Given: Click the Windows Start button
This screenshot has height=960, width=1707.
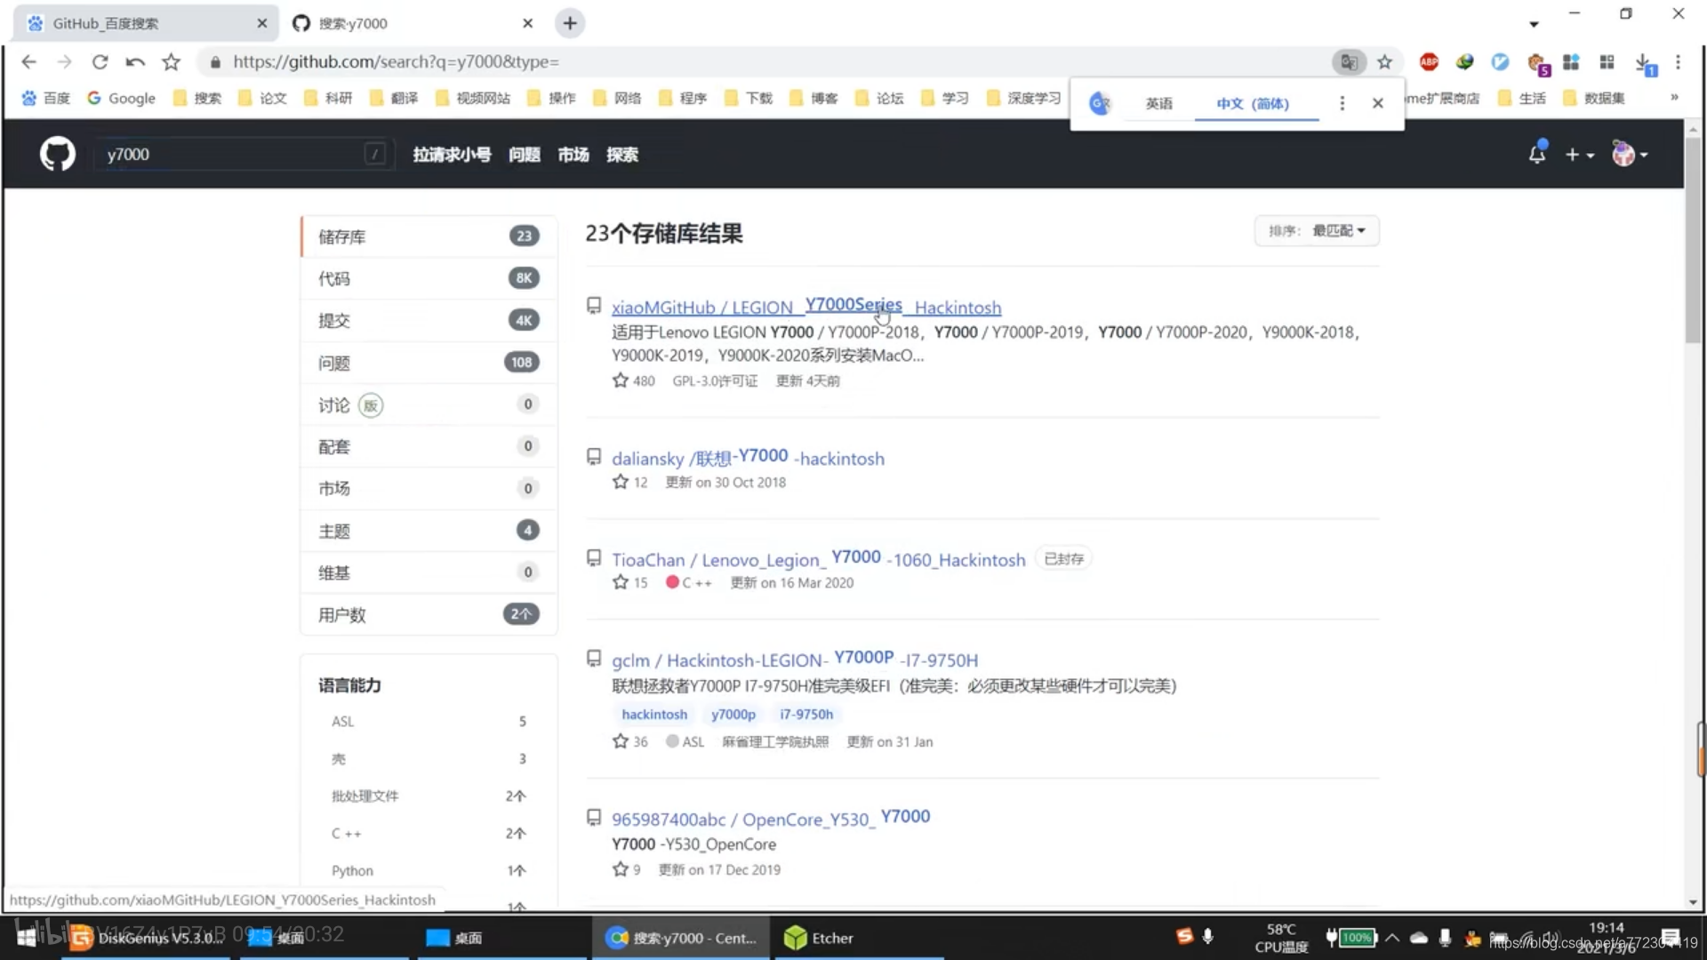Looking at the screenshot, I should [x=27, y=938].
